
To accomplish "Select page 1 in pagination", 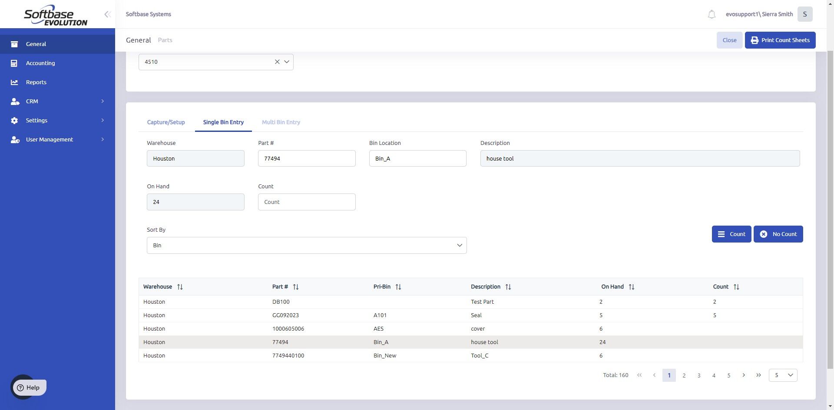I will pyautogui.click(x=669, y=375).
